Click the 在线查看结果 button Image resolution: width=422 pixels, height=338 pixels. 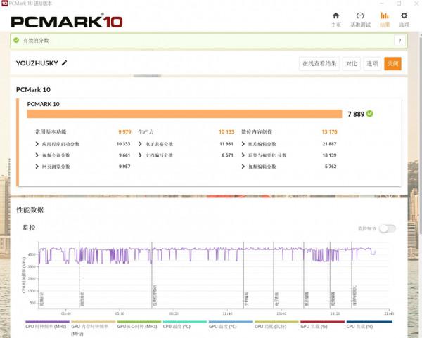point(320,64)
